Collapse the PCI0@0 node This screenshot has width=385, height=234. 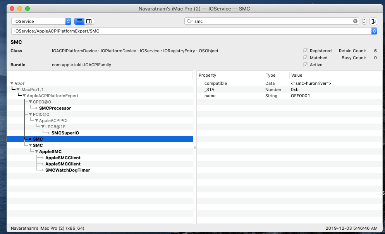[x=31, y=114]
